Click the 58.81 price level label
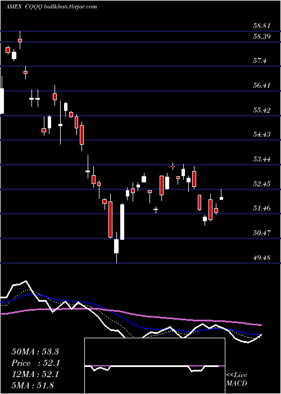This screenshot has width=281, height=394. click(261, 25)
